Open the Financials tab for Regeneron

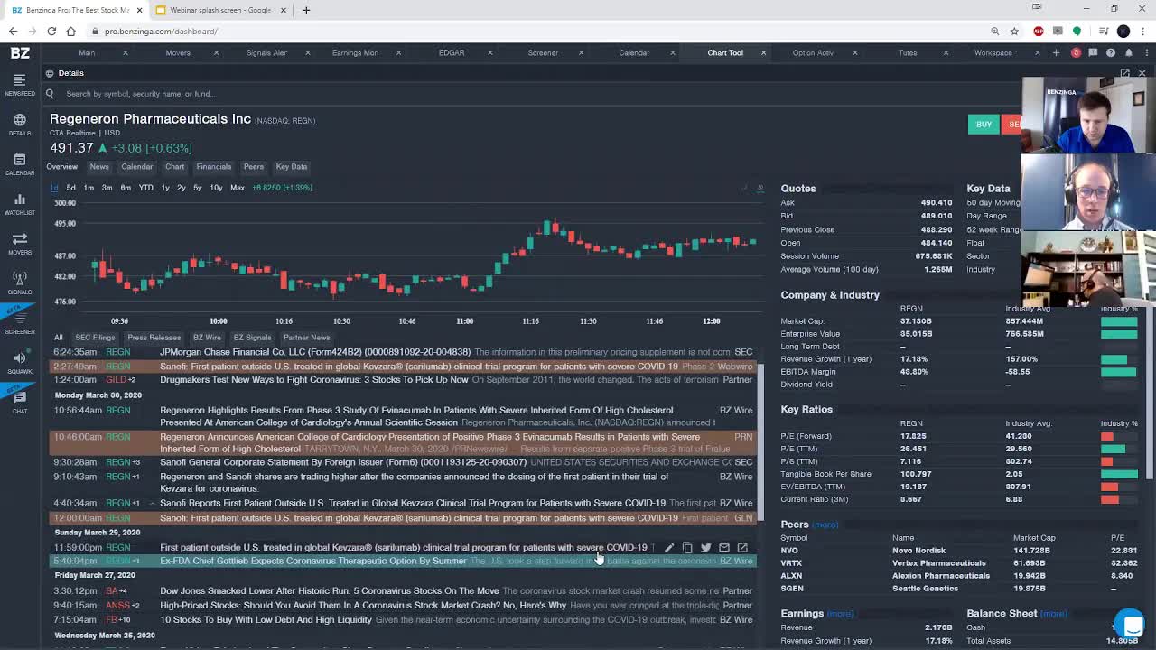[214, 167]
